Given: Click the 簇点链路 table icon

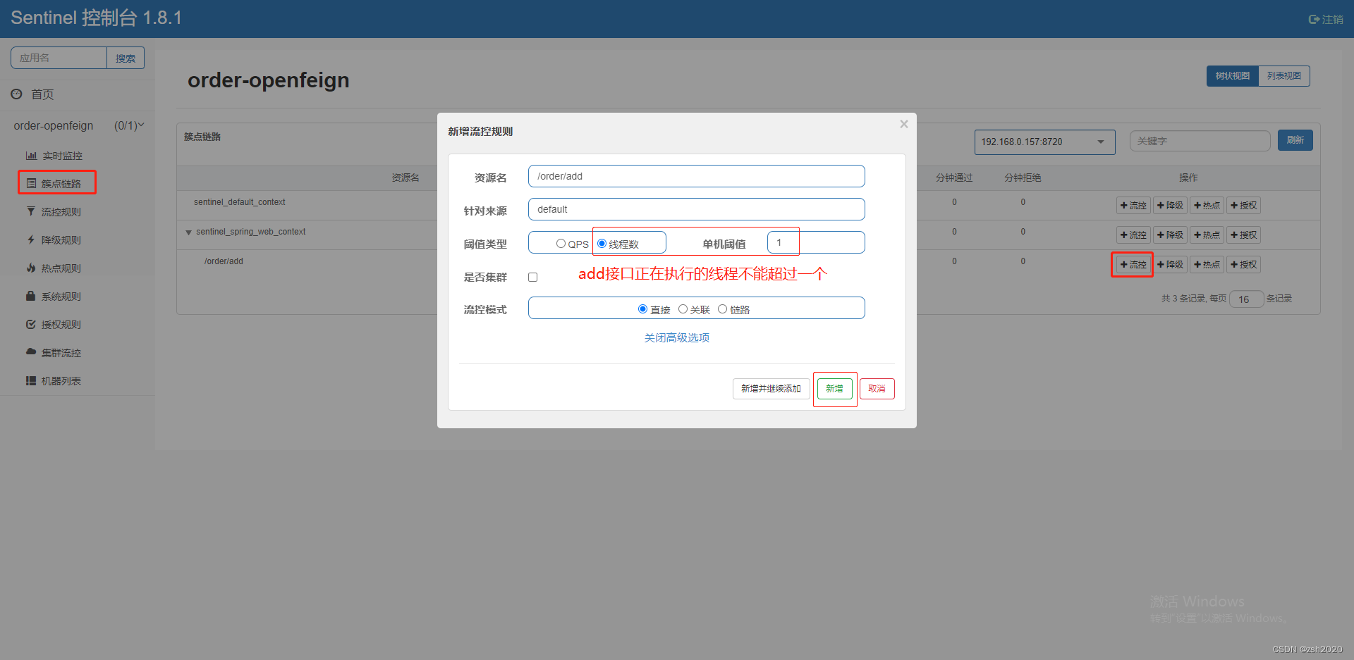Looking at the screenshot, I should tap(31, 183).
